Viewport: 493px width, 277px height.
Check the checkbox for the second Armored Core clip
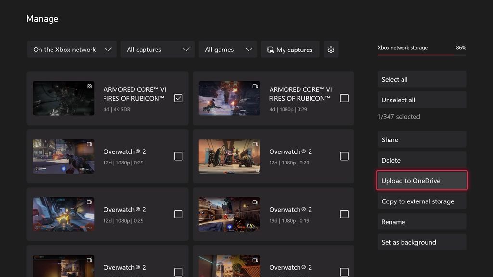tap(344, 98)
